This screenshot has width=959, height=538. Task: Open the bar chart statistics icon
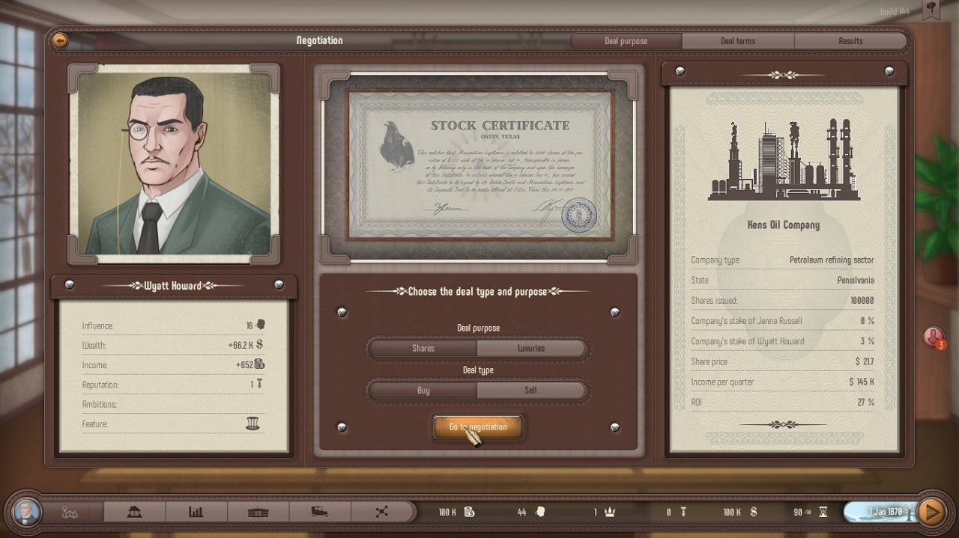(196, 512)
